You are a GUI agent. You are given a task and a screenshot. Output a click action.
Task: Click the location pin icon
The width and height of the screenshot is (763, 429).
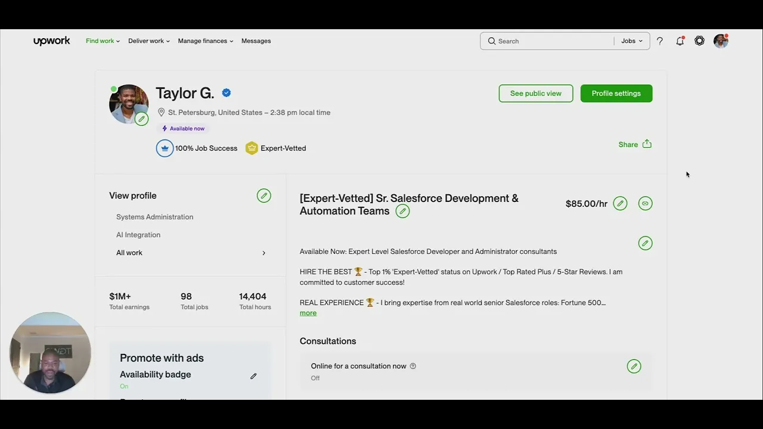[161, 112]
